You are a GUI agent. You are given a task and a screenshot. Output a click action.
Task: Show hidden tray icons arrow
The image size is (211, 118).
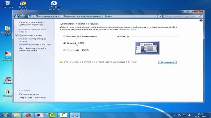tap(174, 115)
